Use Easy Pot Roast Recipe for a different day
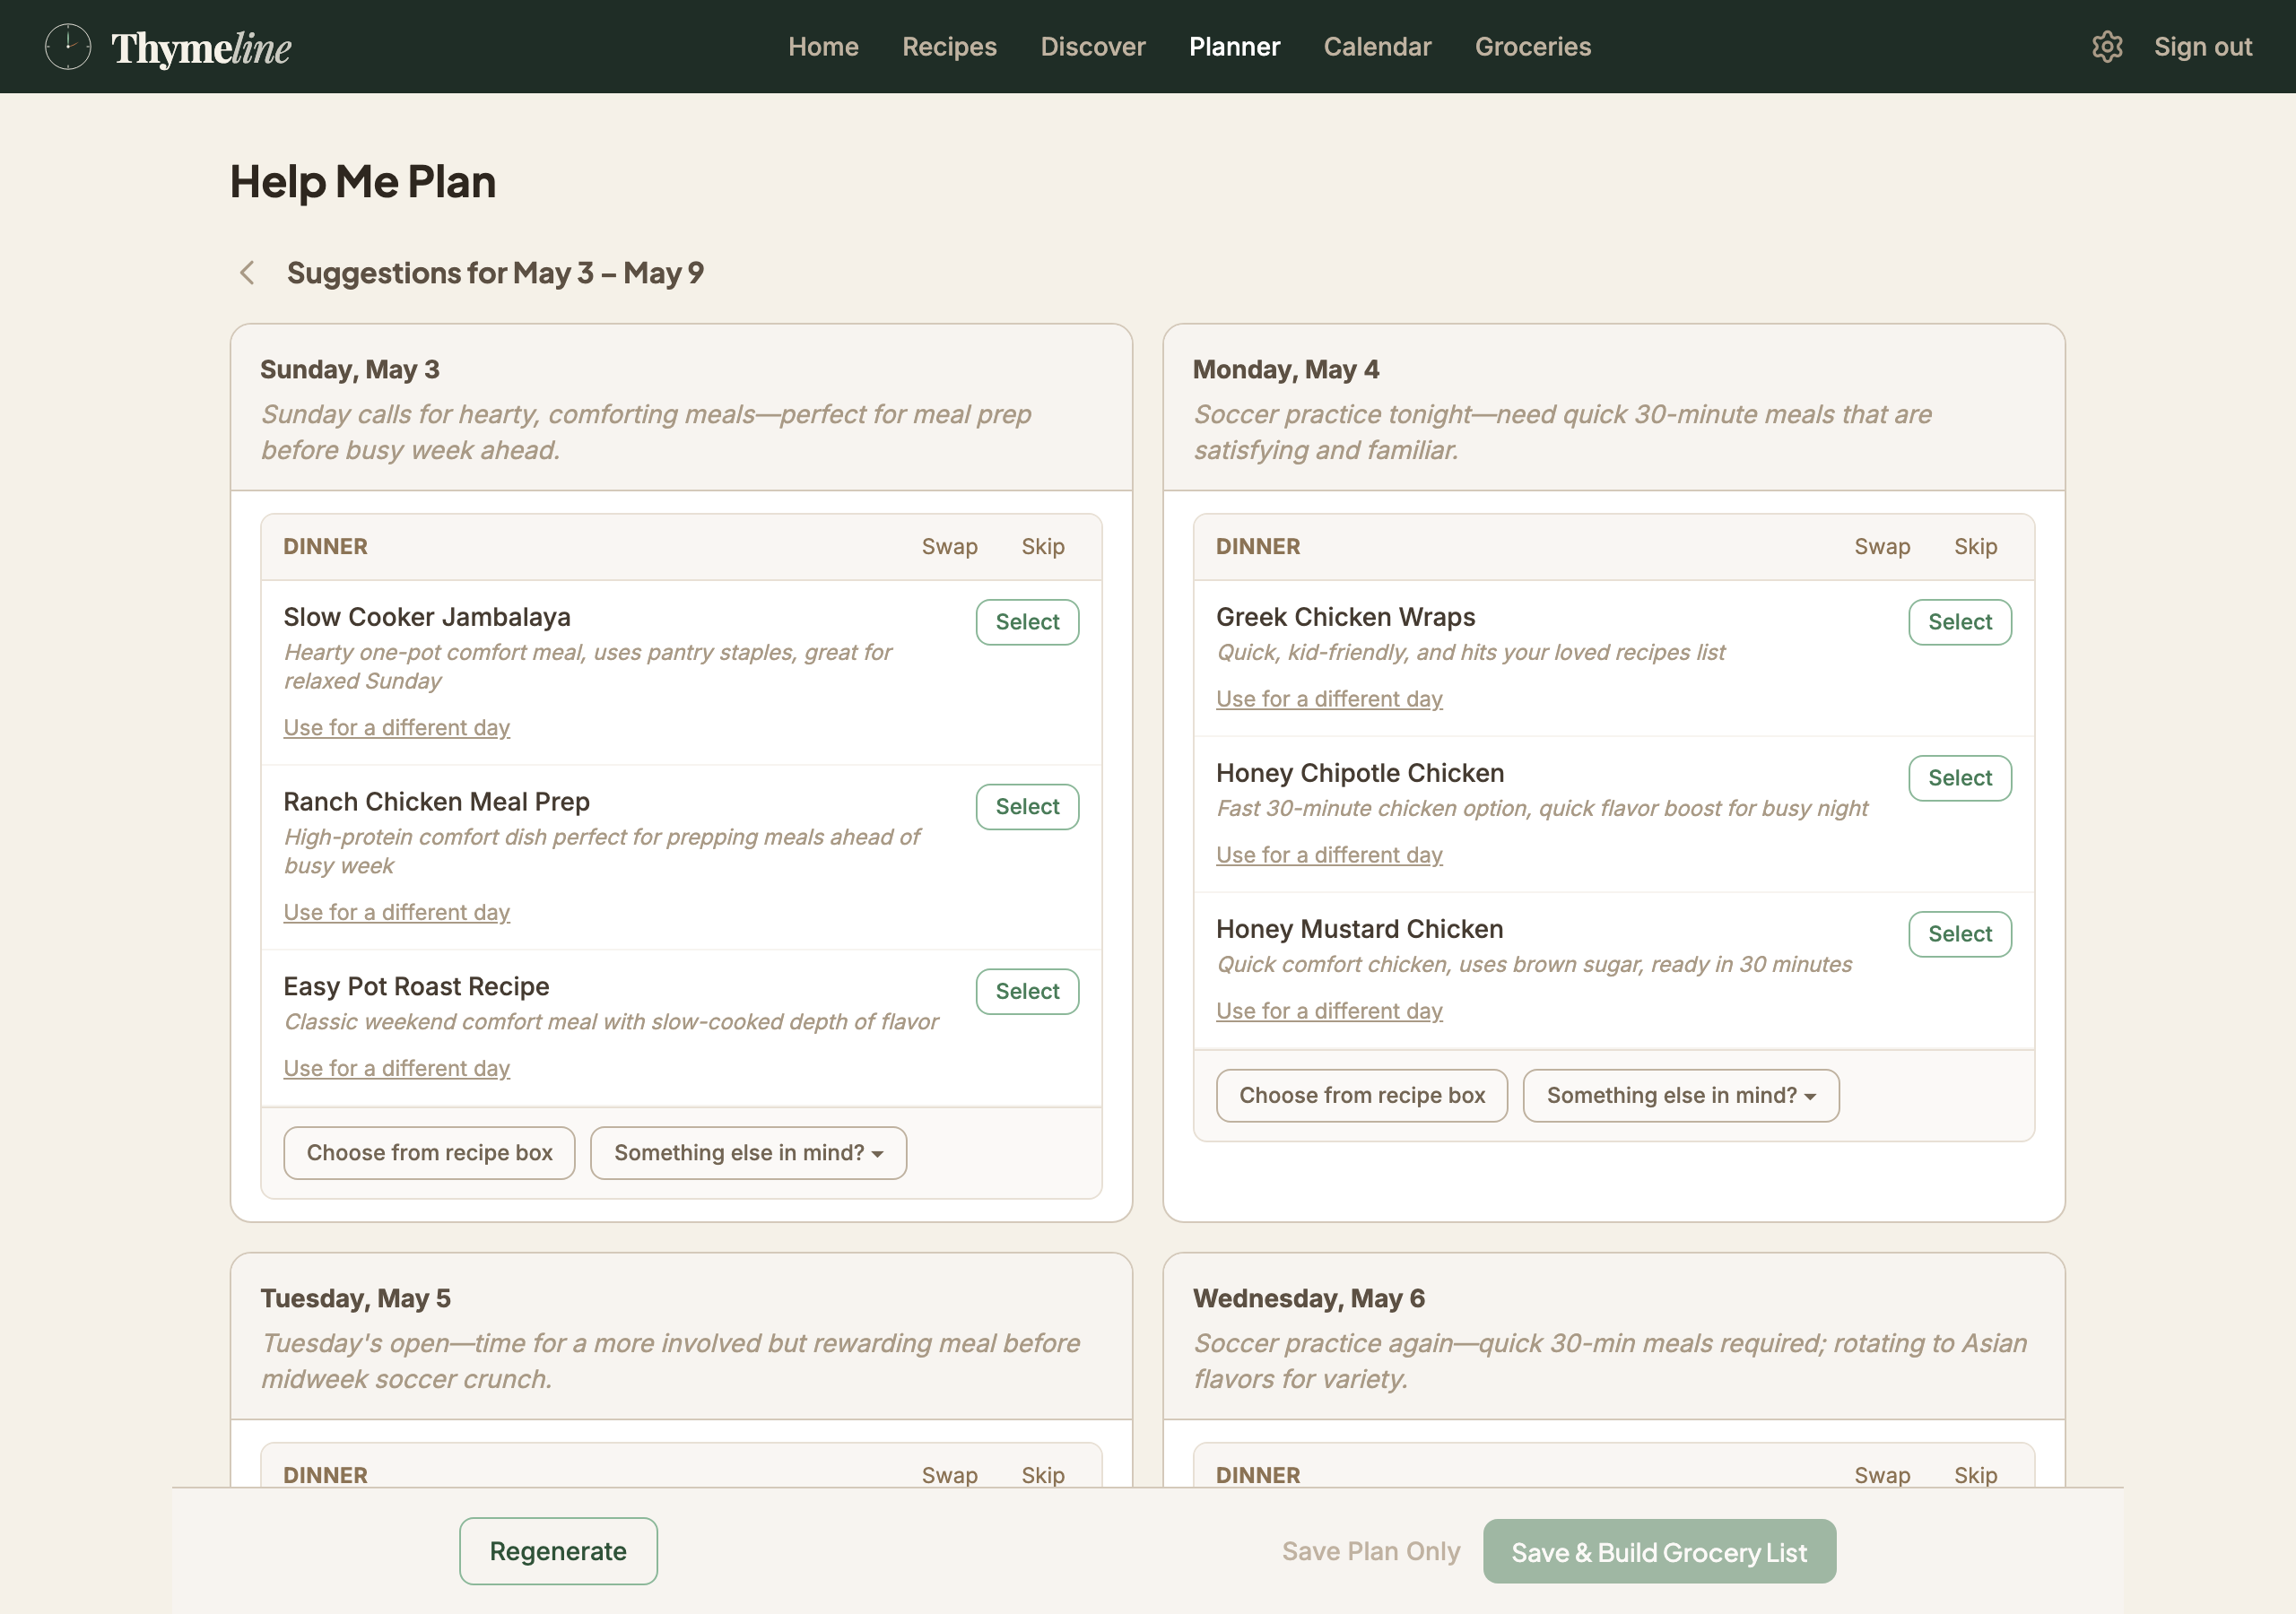Viewport: 2296px width, 1614px height. [x=396, y=1068]
